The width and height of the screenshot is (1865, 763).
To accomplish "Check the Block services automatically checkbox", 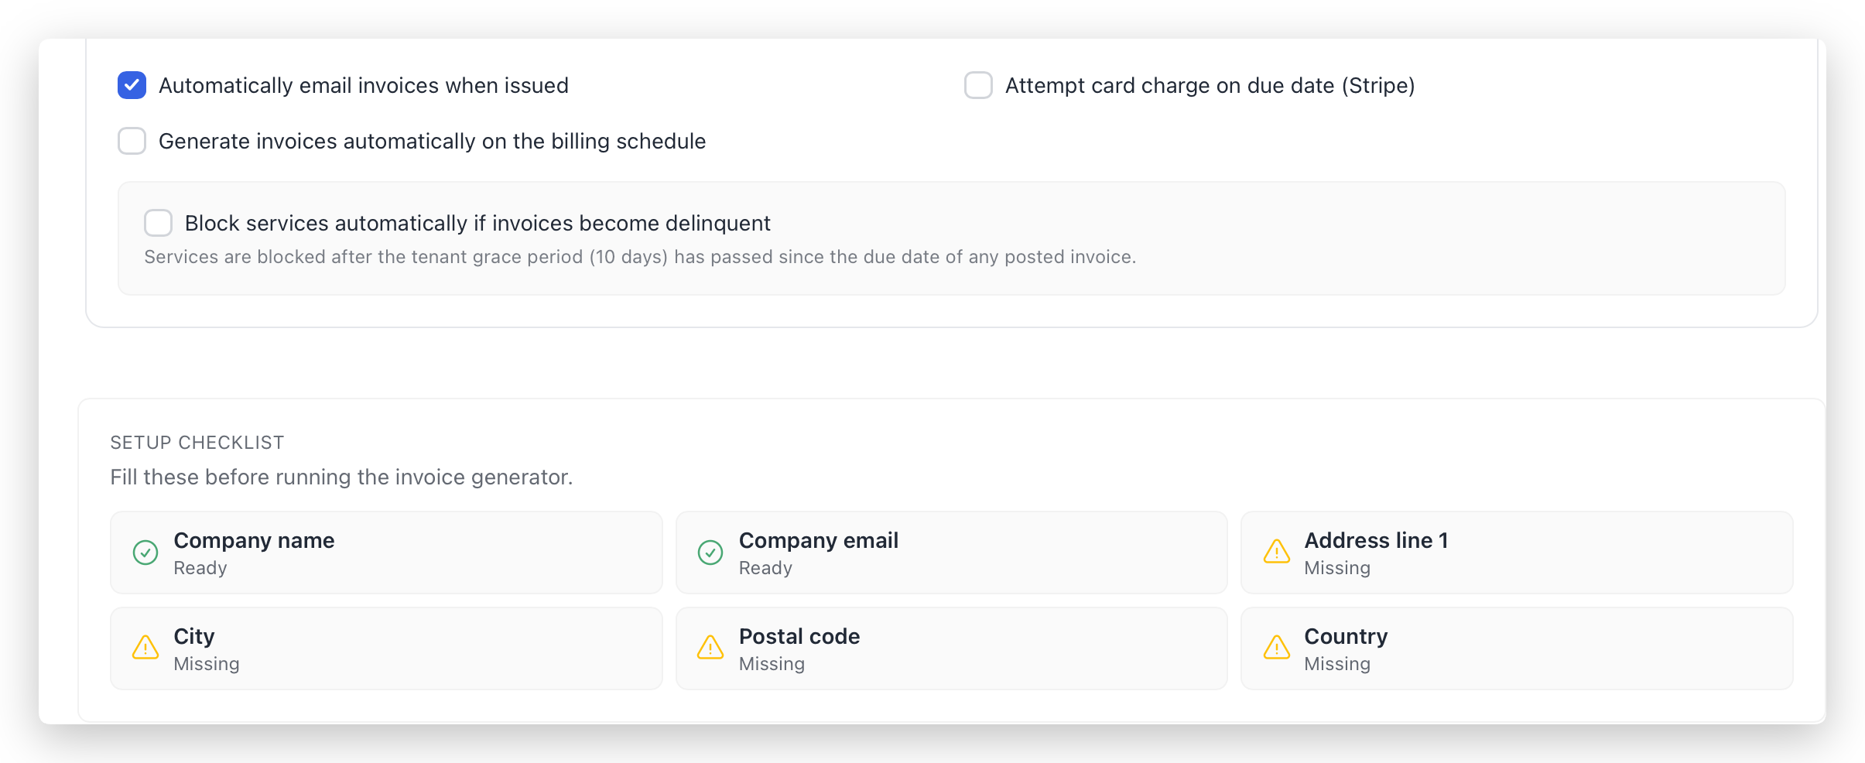I will (x=159, y=223).
